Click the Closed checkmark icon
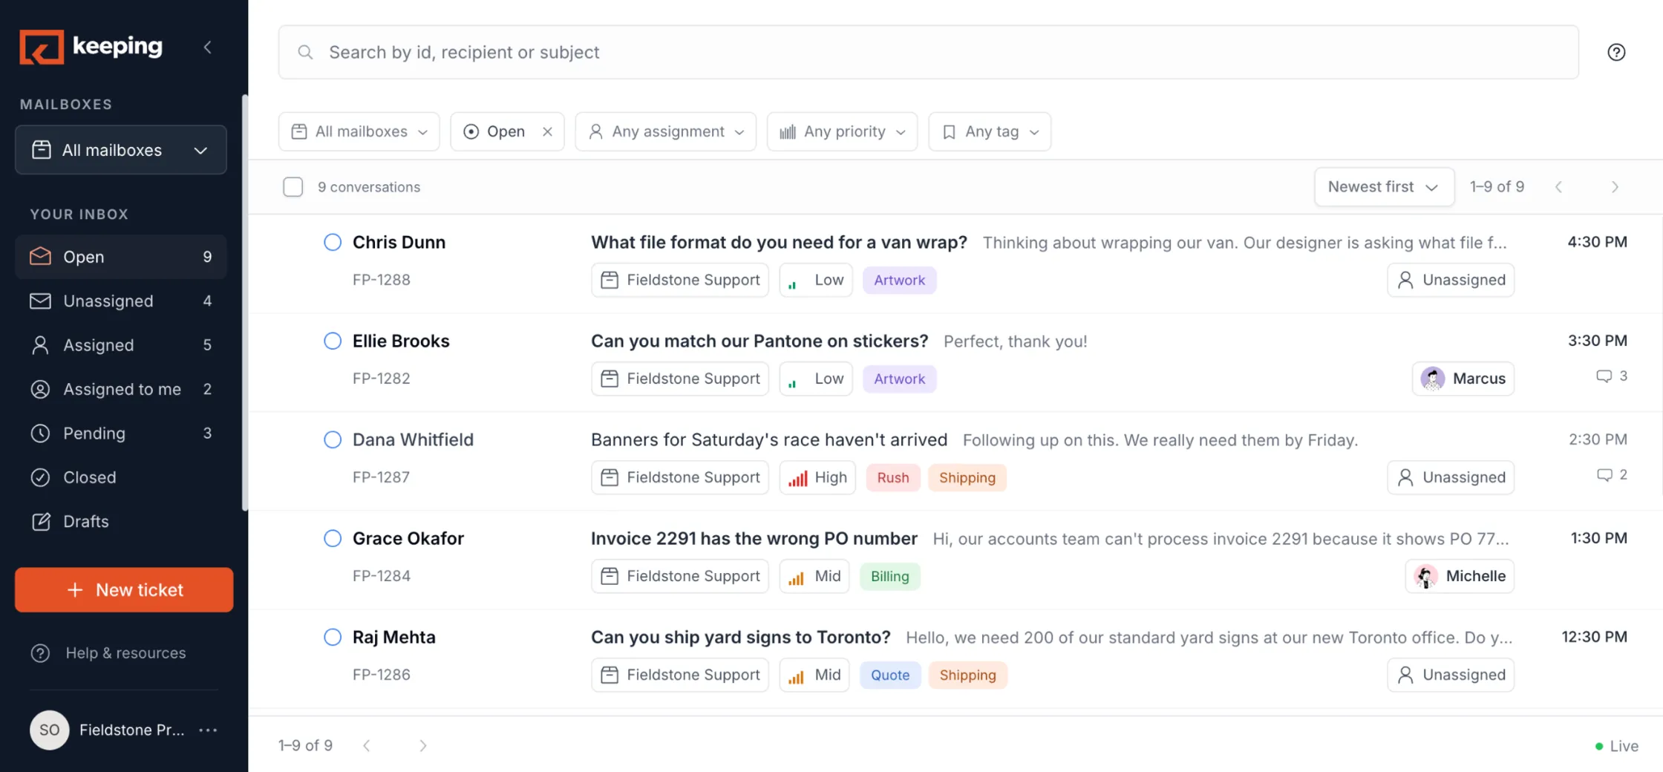This screenshot has width=1663, height=772. pos(40,477)
